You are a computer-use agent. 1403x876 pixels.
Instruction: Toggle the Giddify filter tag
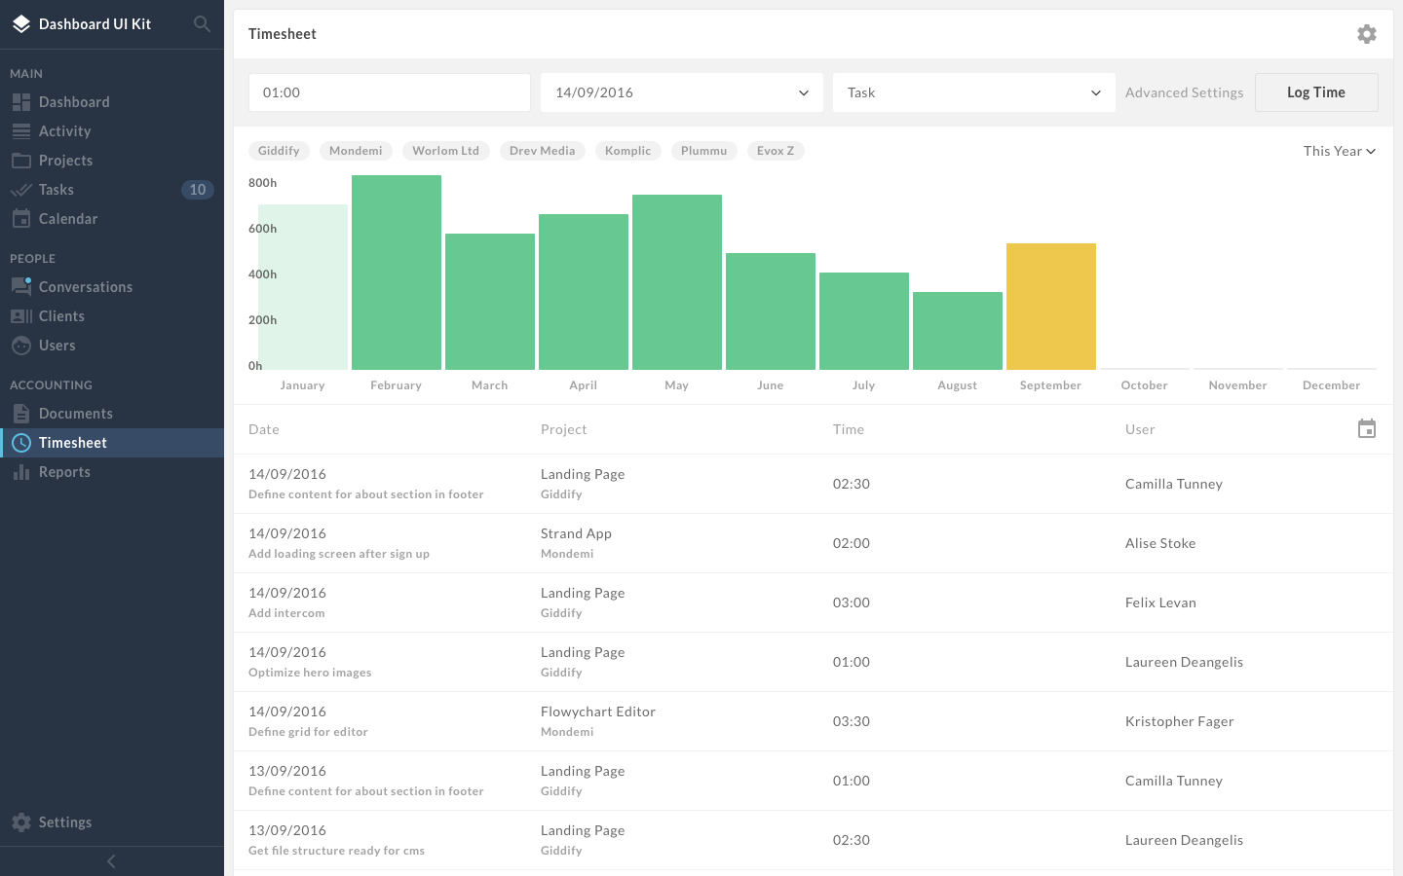tap(279, 151)
